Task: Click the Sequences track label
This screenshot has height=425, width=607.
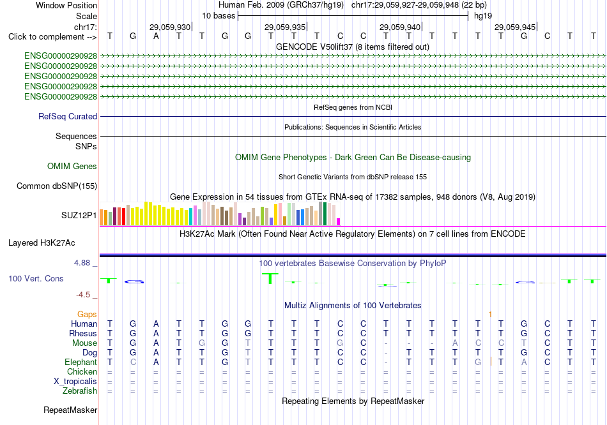Action: [76, 136]
